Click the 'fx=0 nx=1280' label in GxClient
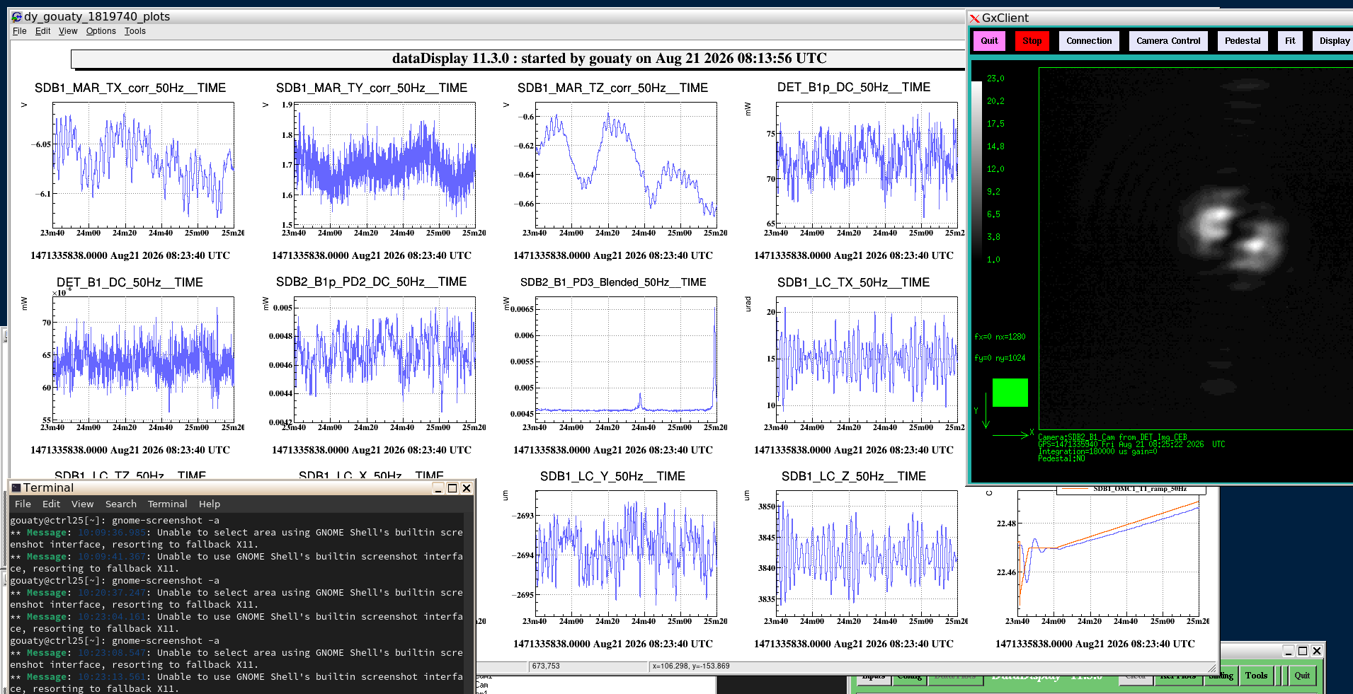This screenshot has width=1353, height=694. [x=1000, y=337]
